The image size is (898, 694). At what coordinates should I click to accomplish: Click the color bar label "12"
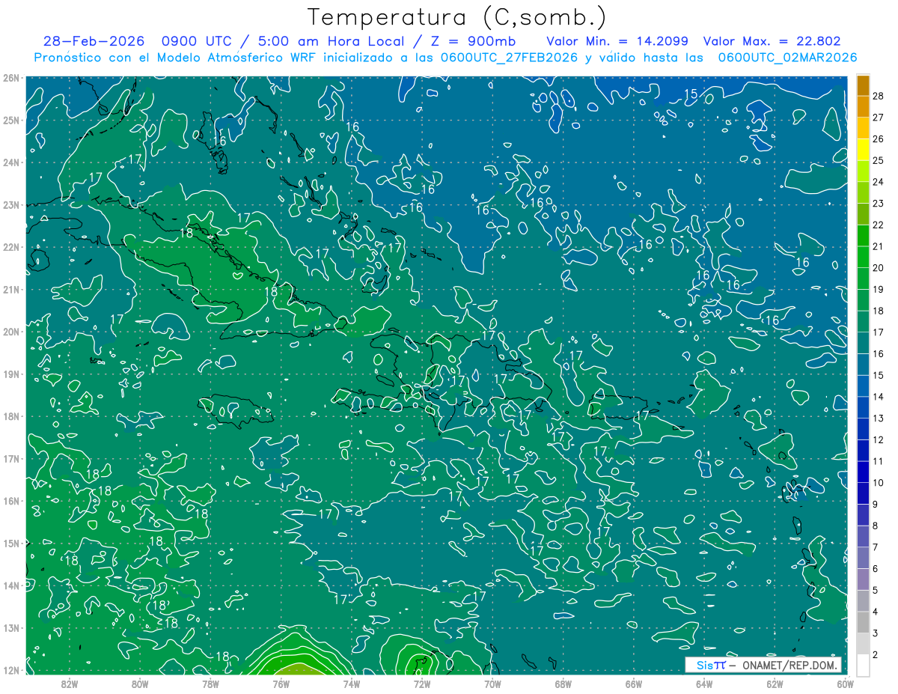point(879,439)
